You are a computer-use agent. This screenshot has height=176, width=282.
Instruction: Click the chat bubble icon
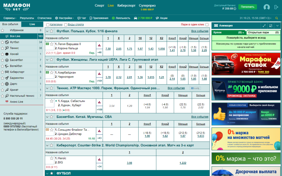click(79, 18)
